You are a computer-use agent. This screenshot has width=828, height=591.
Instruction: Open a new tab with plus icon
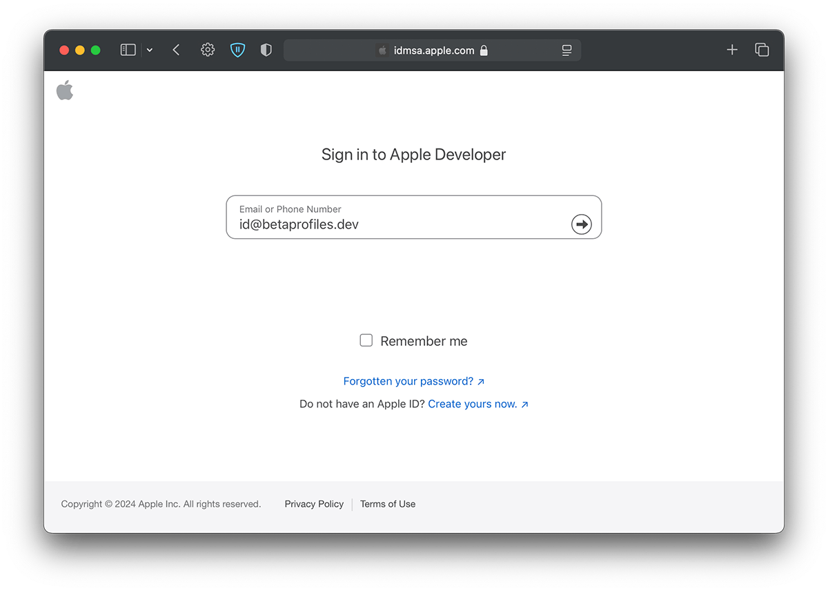click(732, 50)
